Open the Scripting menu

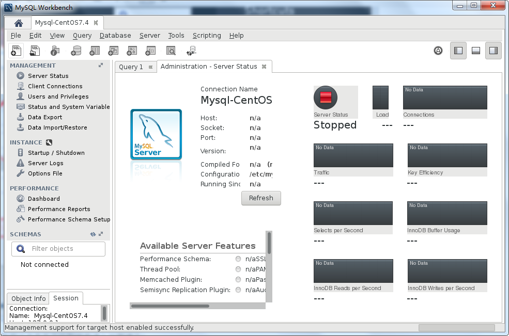coord(207,35)
